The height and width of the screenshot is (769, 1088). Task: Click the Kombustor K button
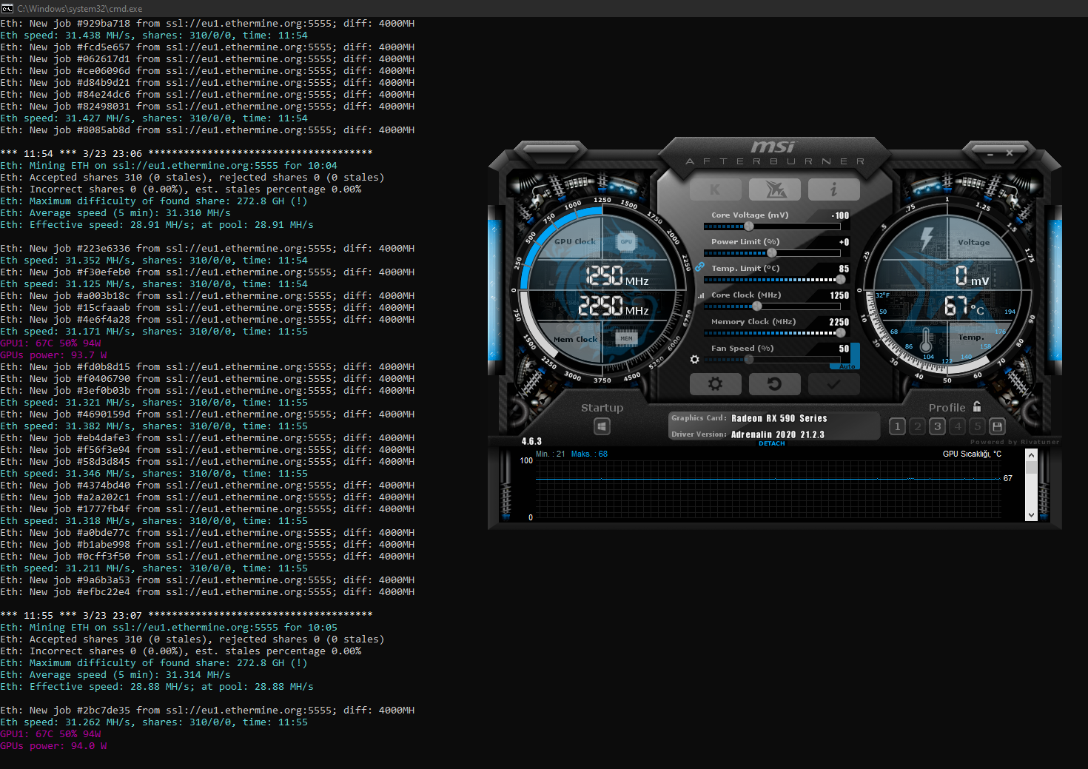point(715,189)
